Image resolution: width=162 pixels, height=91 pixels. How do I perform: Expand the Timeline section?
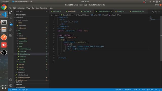(31, 84)
